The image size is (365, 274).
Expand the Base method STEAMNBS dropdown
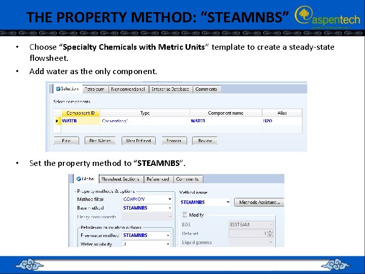click(x=170, y=208)
